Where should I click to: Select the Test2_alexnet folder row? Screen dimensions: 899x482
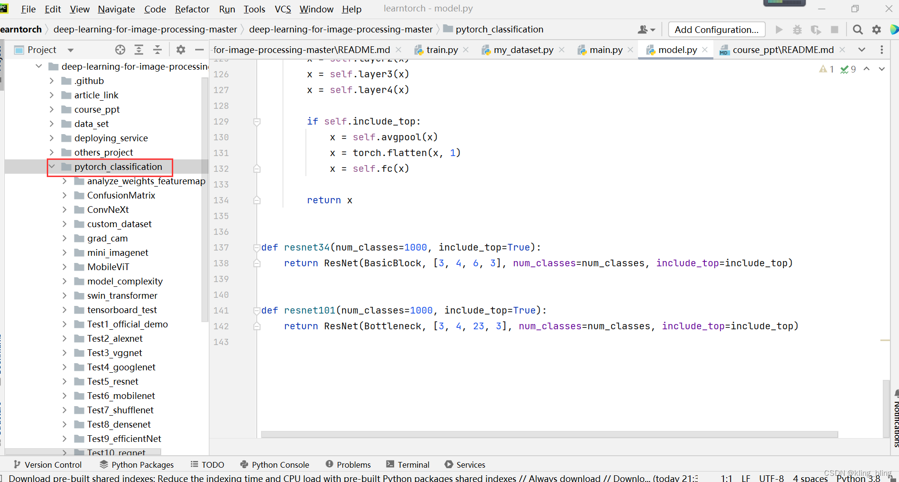tap(107, 338)
